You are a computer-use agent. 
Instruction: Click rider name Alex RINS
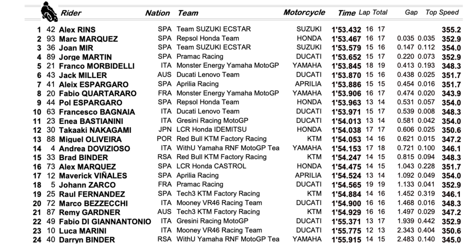point(77,29)
